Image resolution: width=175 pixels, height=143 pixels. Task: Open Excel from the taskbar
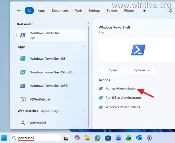click(129, 138)
